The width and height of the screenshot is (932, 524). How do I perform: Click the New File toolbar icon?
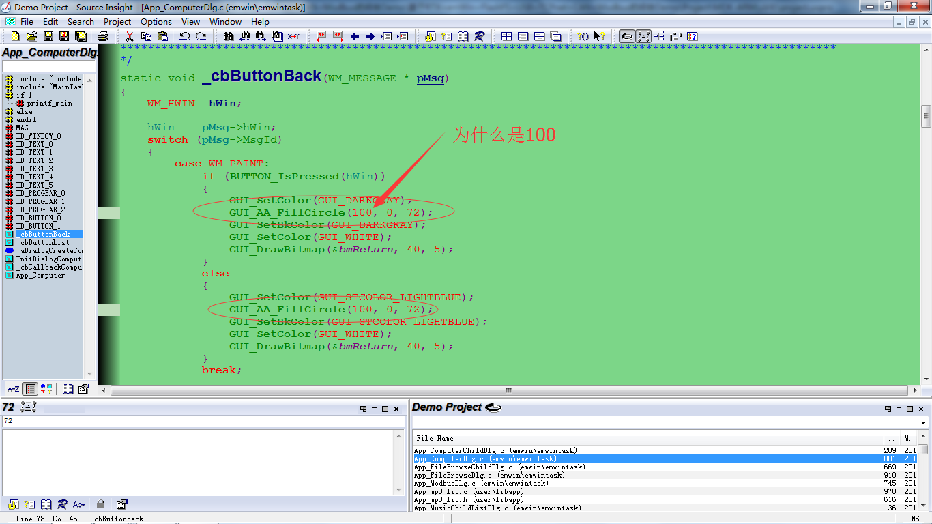15,36
